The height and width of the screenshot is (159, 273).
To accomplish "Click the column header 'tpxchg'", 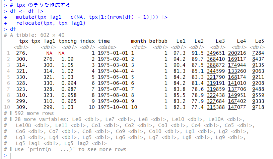I will tap(68, 41).
